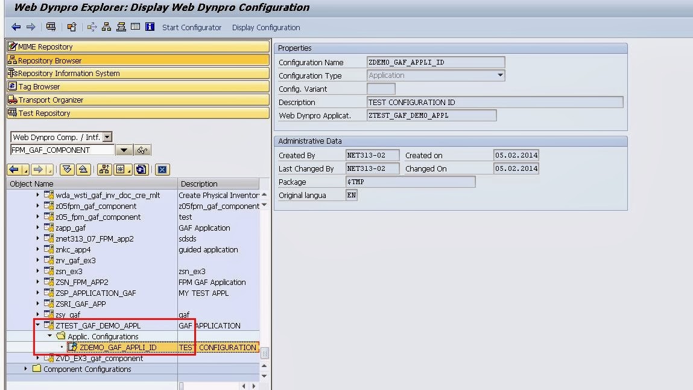Click the Created By NET313-02 field
The image size is (693, 390).
coord(372,155)
